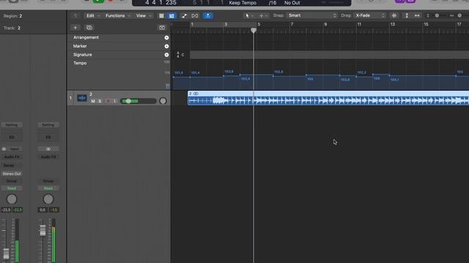
Task: Click the catch/up arrow icon left of Edit
Action: click(75, 16)
